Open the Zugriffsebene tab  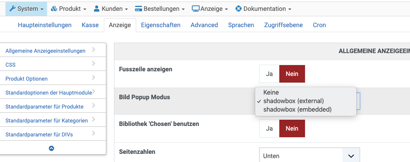[x=284, y=25]
